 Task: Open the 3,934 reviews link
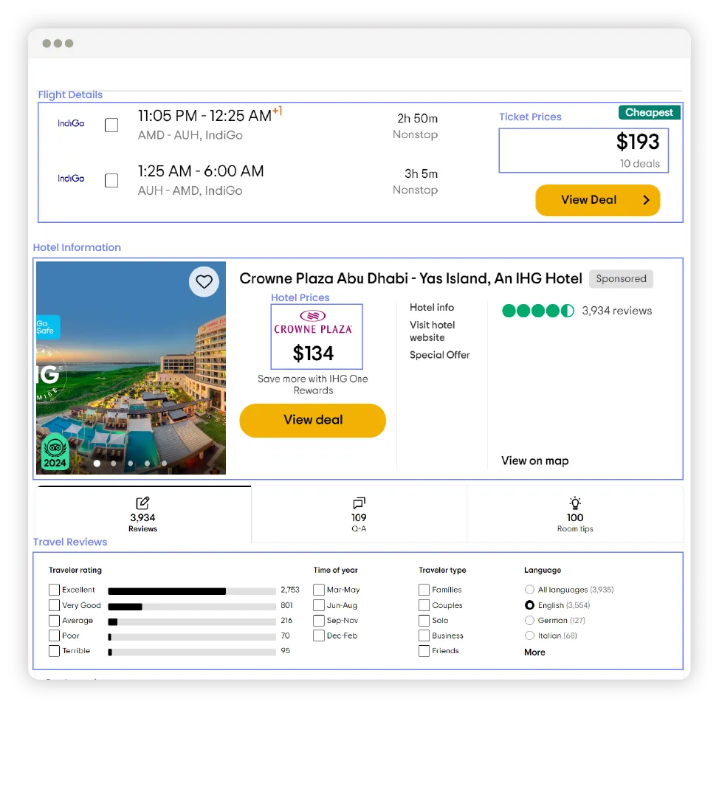[616, 311]
